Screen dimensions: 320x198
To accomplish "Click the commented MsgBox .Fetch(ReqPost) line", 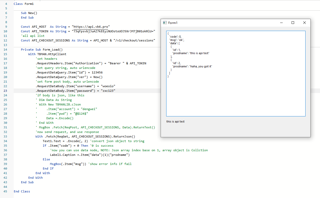I will click(95, 127).
